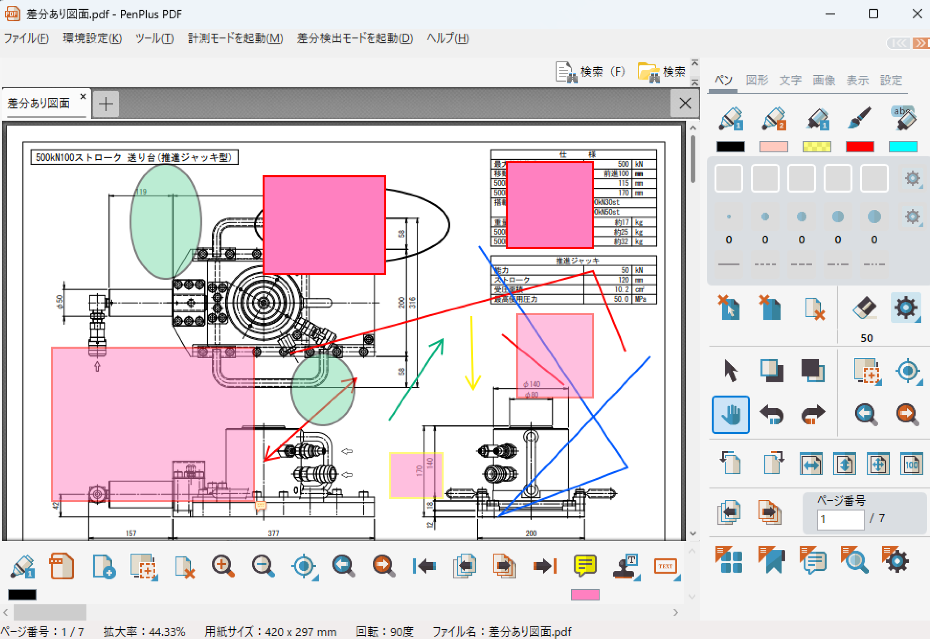Go to previous page in side panel
The image size is (930, 639).
point(729,512)
